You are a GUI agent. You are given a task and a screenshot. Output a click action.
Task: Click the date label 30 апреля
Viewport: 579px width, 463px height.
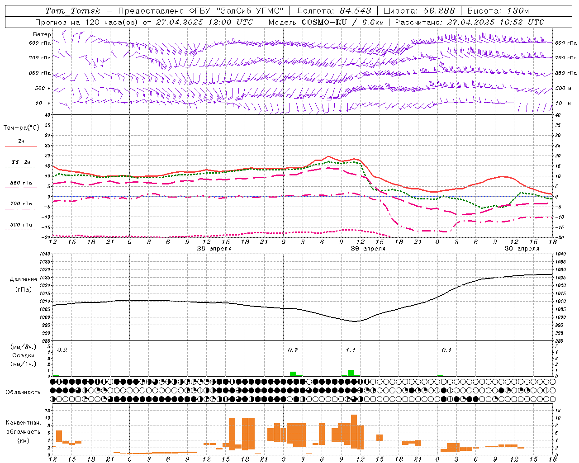pos(522,249)
